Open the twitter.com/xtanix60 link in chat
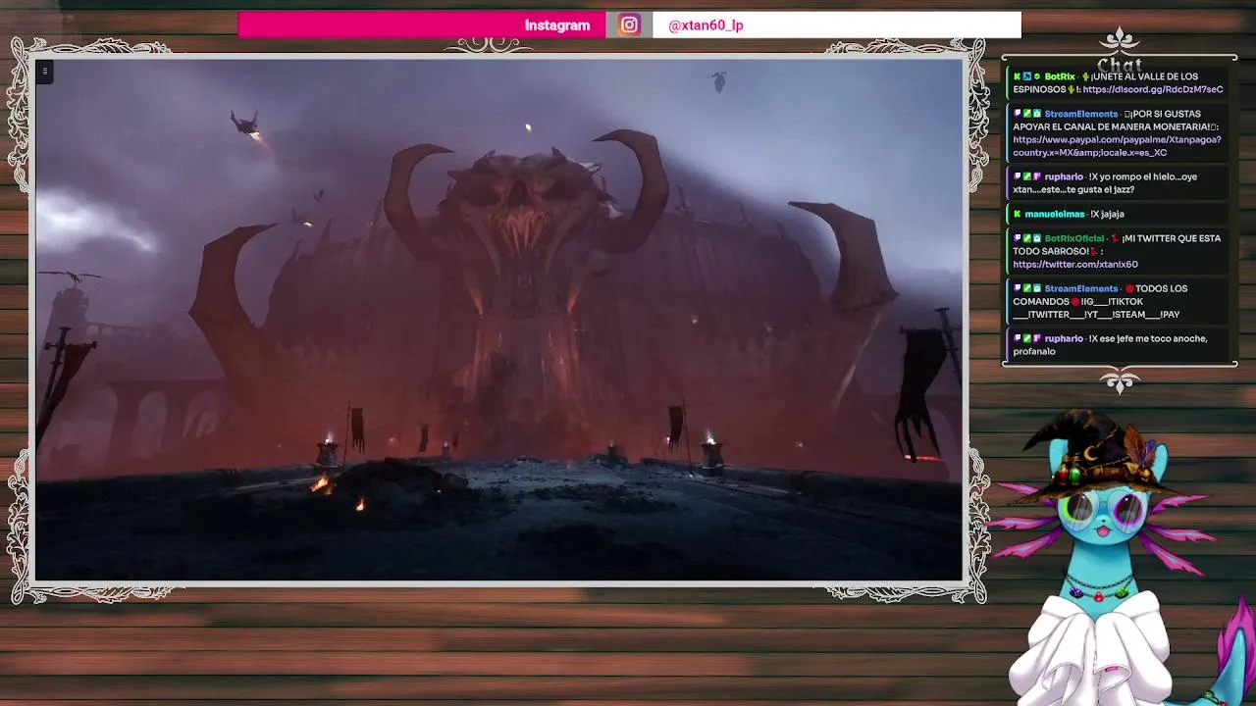The image size is (1256, 706). (1075, 265)
